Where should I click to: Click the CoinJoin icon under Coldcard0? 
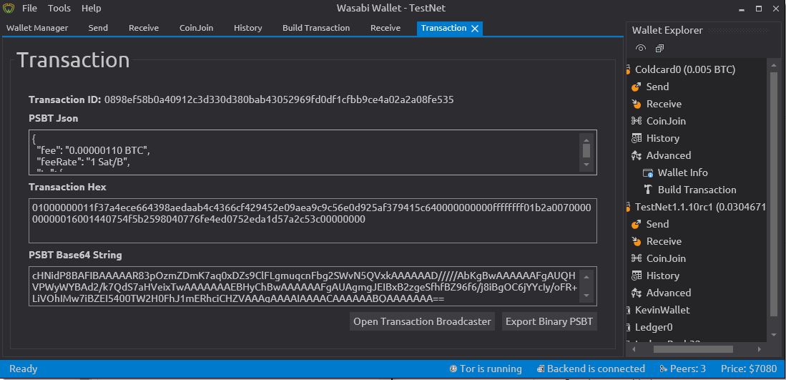(x=636, y=121)
